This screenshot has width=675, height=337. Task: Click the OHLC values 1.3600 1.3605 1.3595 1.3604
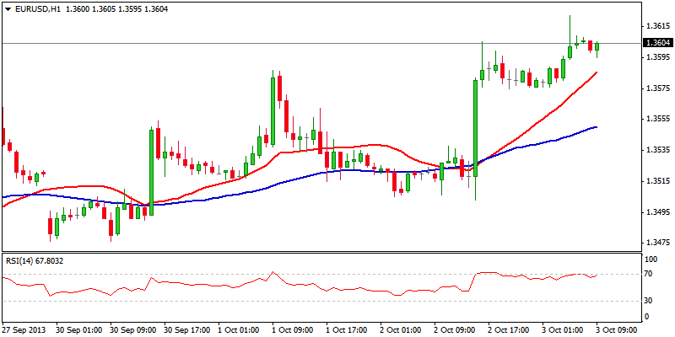[x=116, y=9]
